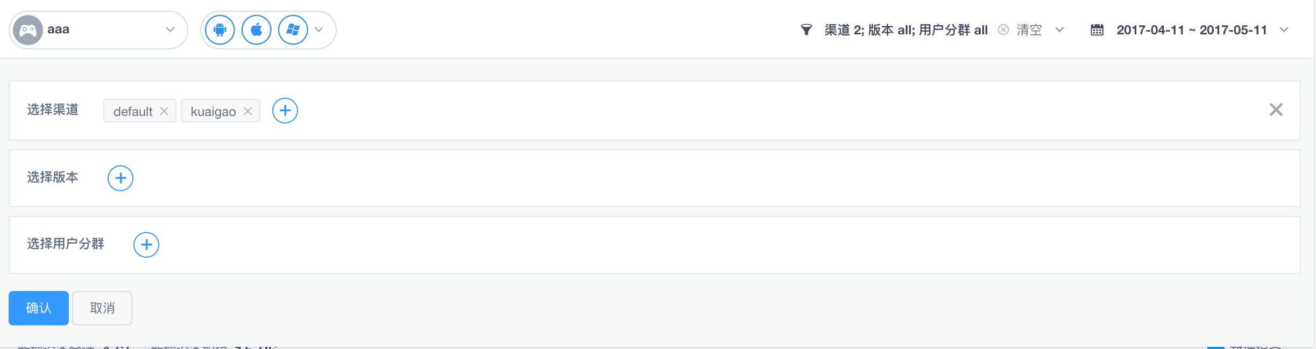Click the filter funnel icon

coord(806,30)
